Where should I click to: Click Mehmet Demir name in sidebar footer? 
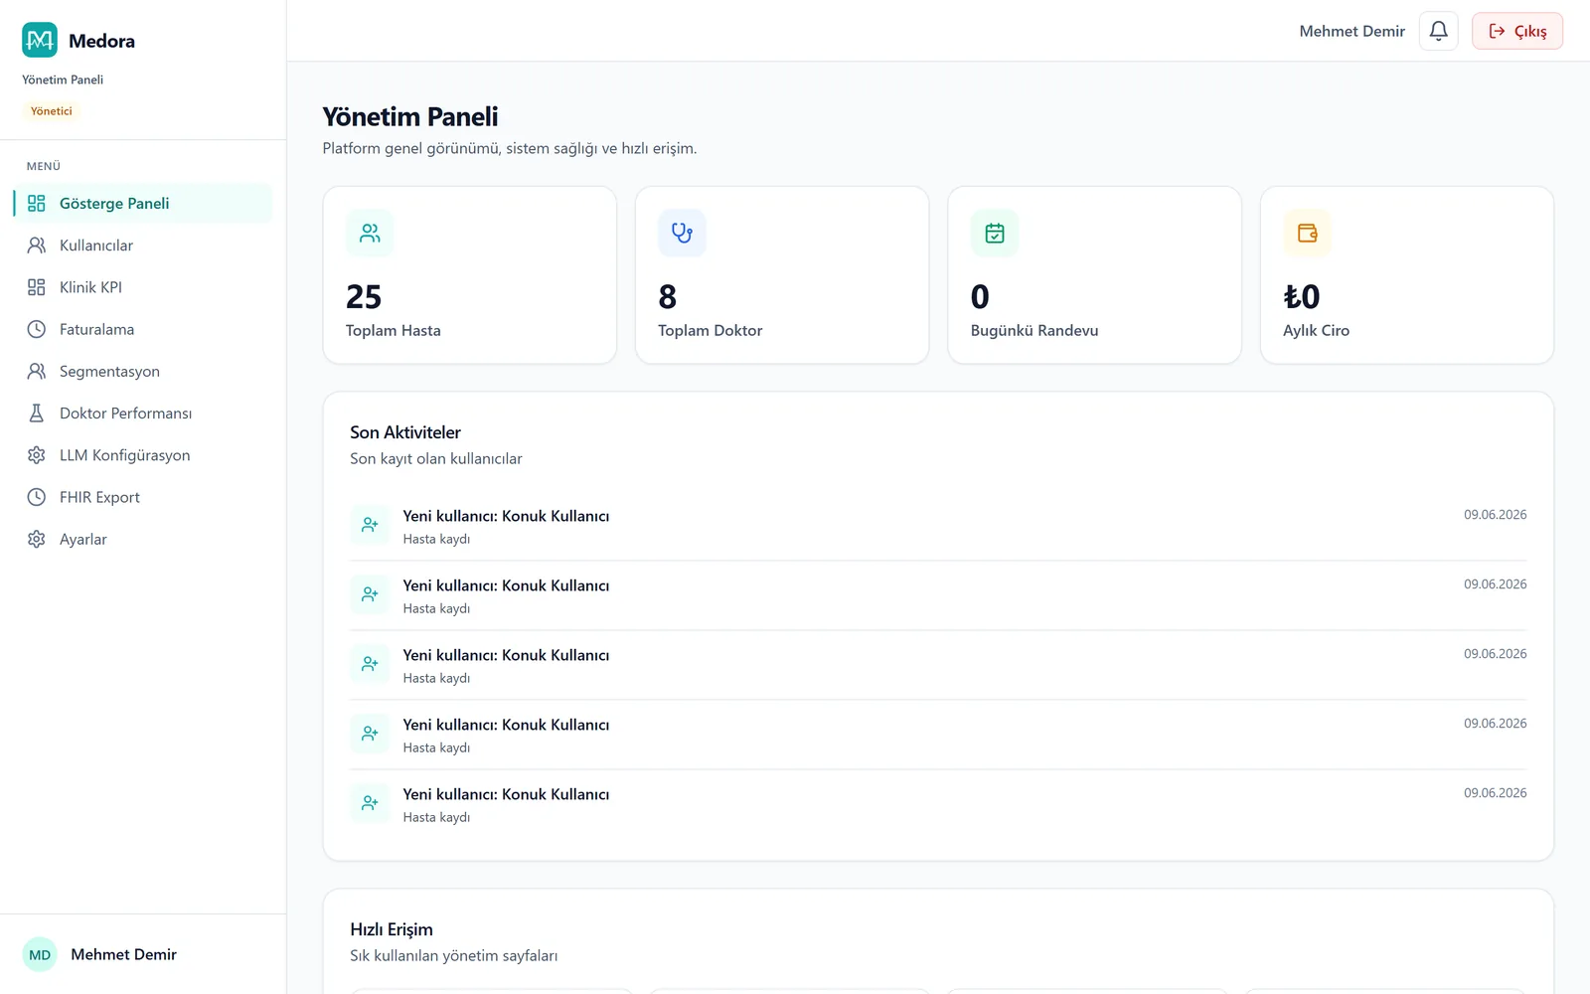[x=123, y=954]
